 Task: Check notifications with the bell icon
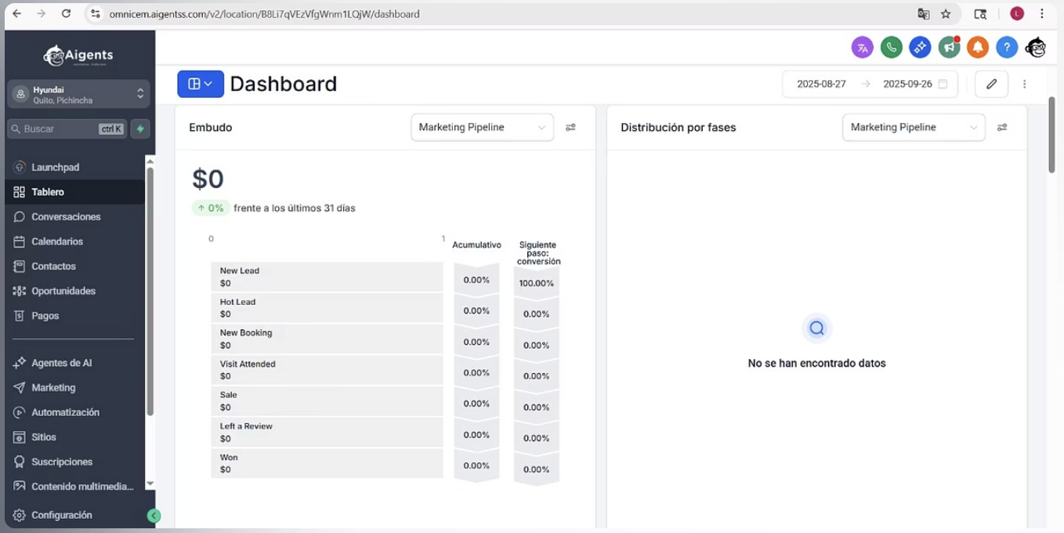tap(978, 47)
